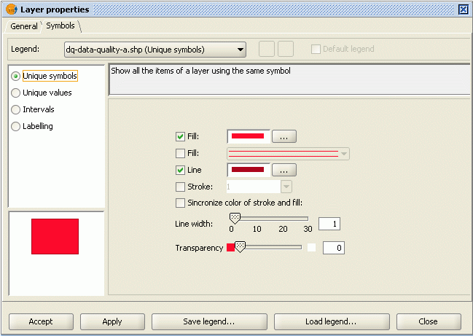Click the '30' tick label on slider

pos(308,229)
